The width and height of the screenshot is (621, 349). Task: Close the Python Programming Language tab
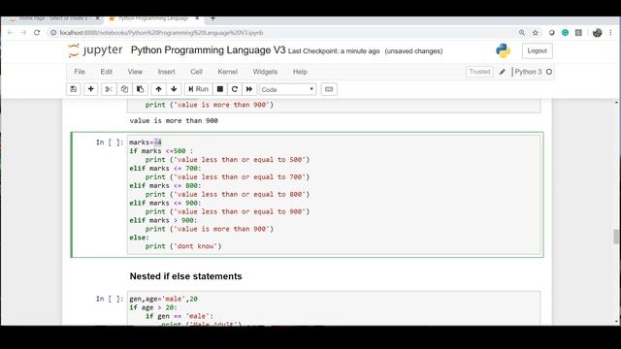point(197,18)
